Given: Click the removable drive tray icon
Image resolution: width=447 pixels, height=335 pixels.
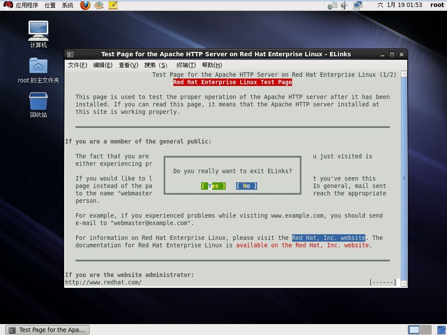Looking at the screenshot, I should point(332,5).
